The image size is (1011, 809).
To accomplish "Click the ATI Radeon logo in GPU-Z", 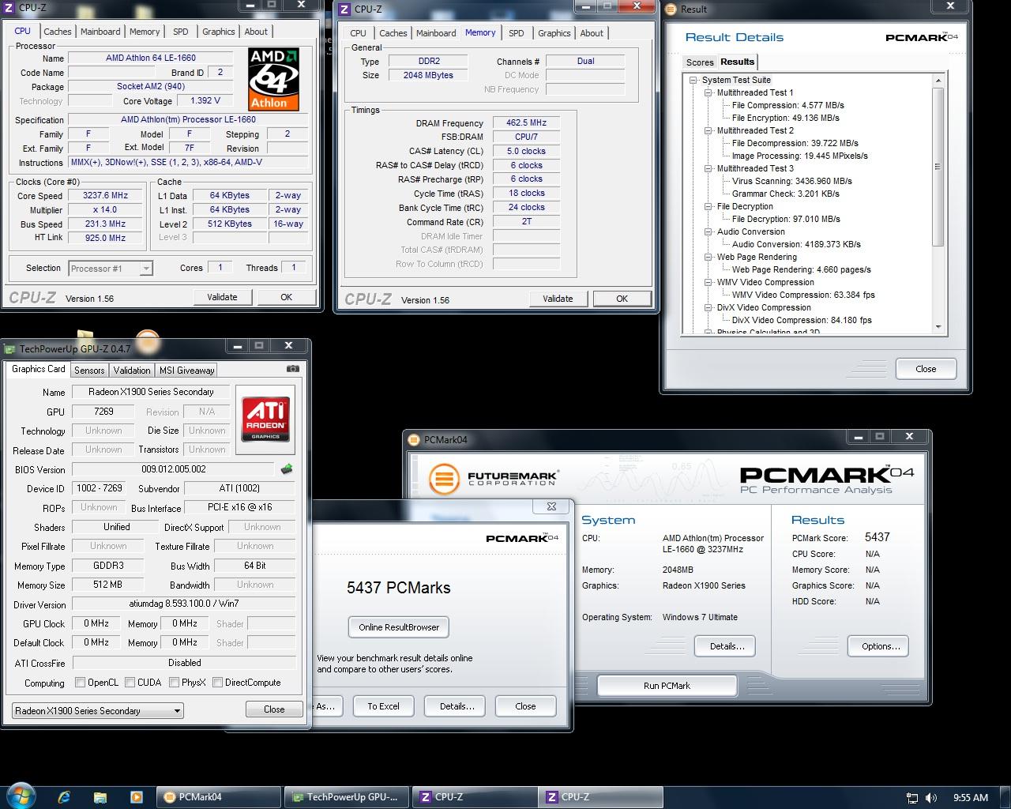I will tap(265, 420).
